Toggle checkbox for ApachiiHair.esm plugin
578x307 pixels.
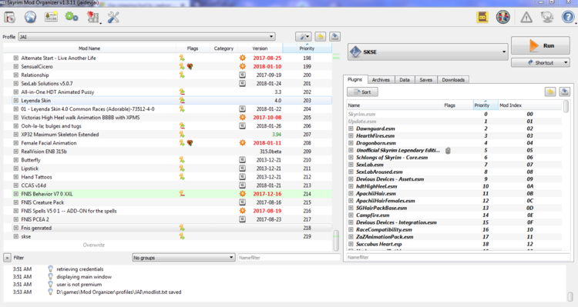coord(351,193)
